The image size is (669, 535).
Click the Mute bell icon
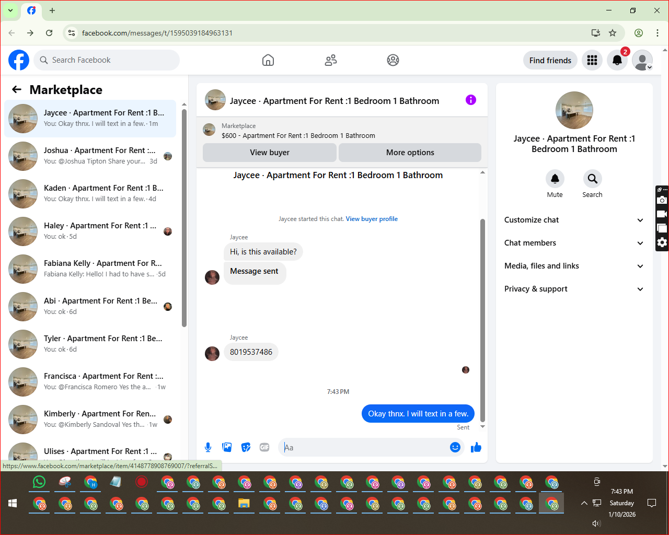[555, 179]
